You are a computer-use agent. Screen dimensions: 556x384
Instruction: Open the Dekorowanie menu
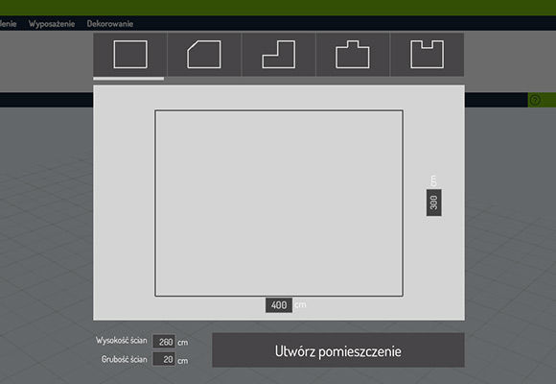click(x=110, y=24)
